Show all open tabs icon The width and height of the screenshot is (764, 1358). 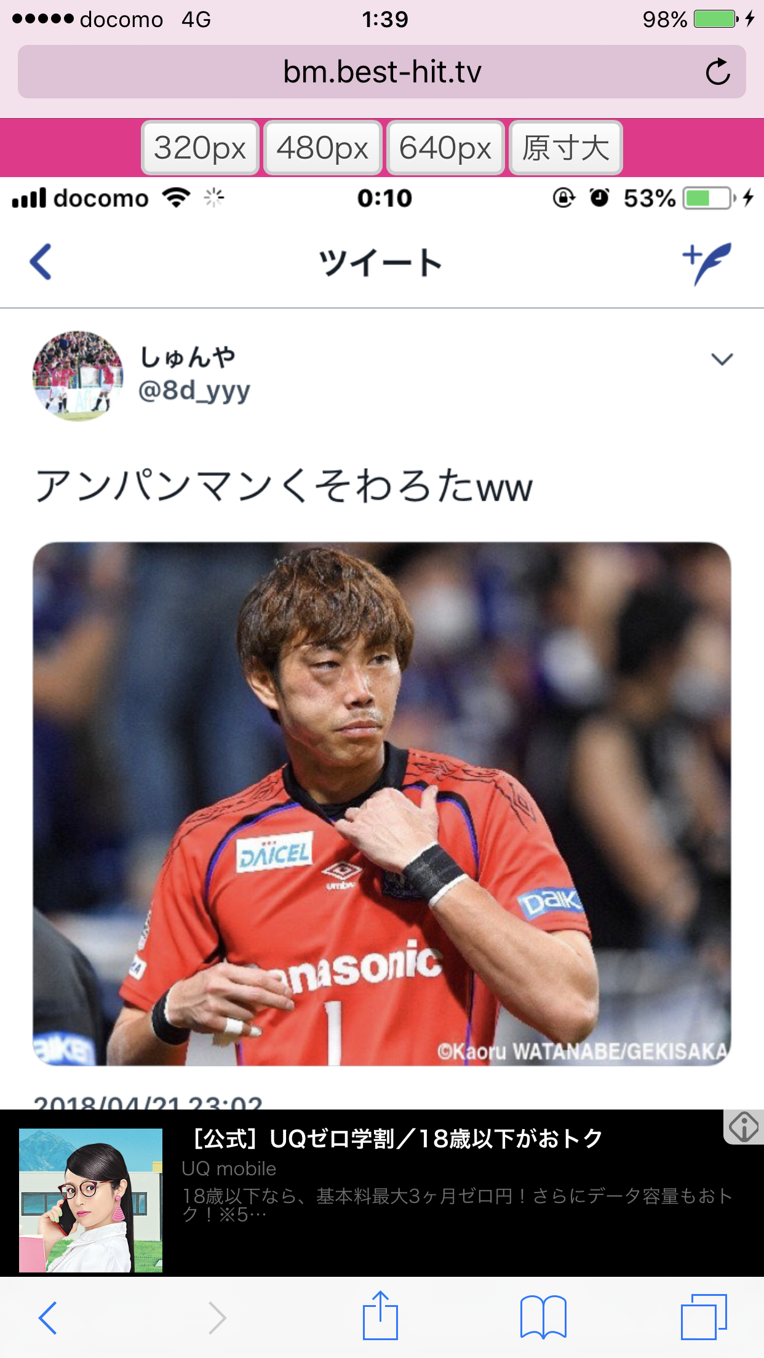(704, 1317)
